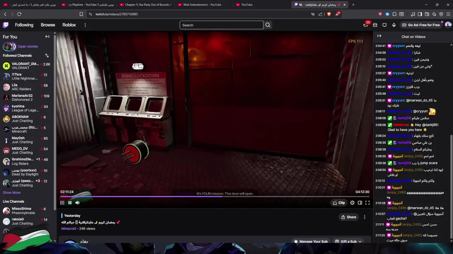This screenshot has width=453, height=254.
Task: Click the Share button
Action: [x=349, y=217]
